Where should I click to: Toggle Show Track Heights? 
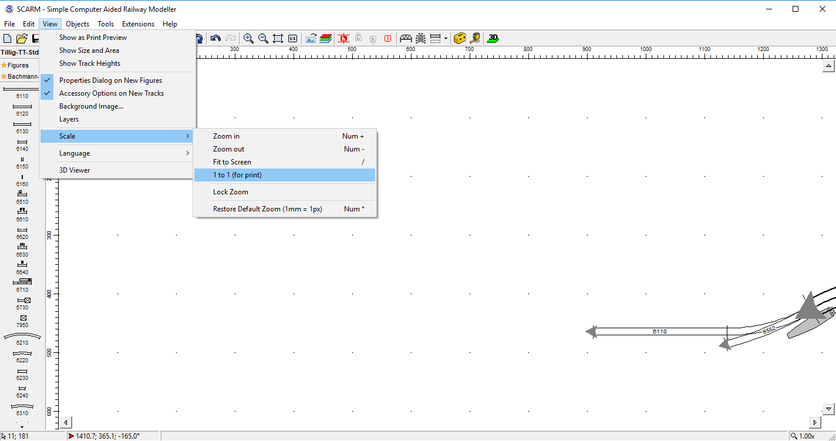pyautogui.click(x=117, y=63)
